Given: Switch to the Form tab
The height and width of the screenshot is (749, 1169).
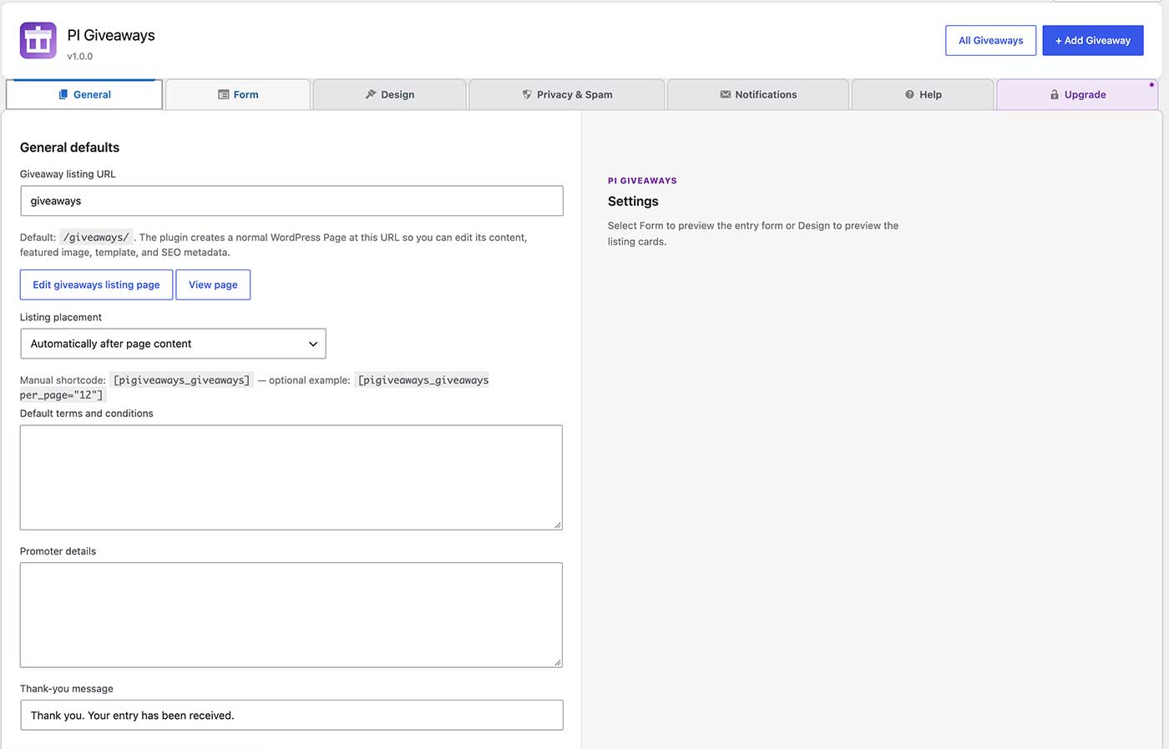Looking at the screenshot, I should click(x=238, y=94).
